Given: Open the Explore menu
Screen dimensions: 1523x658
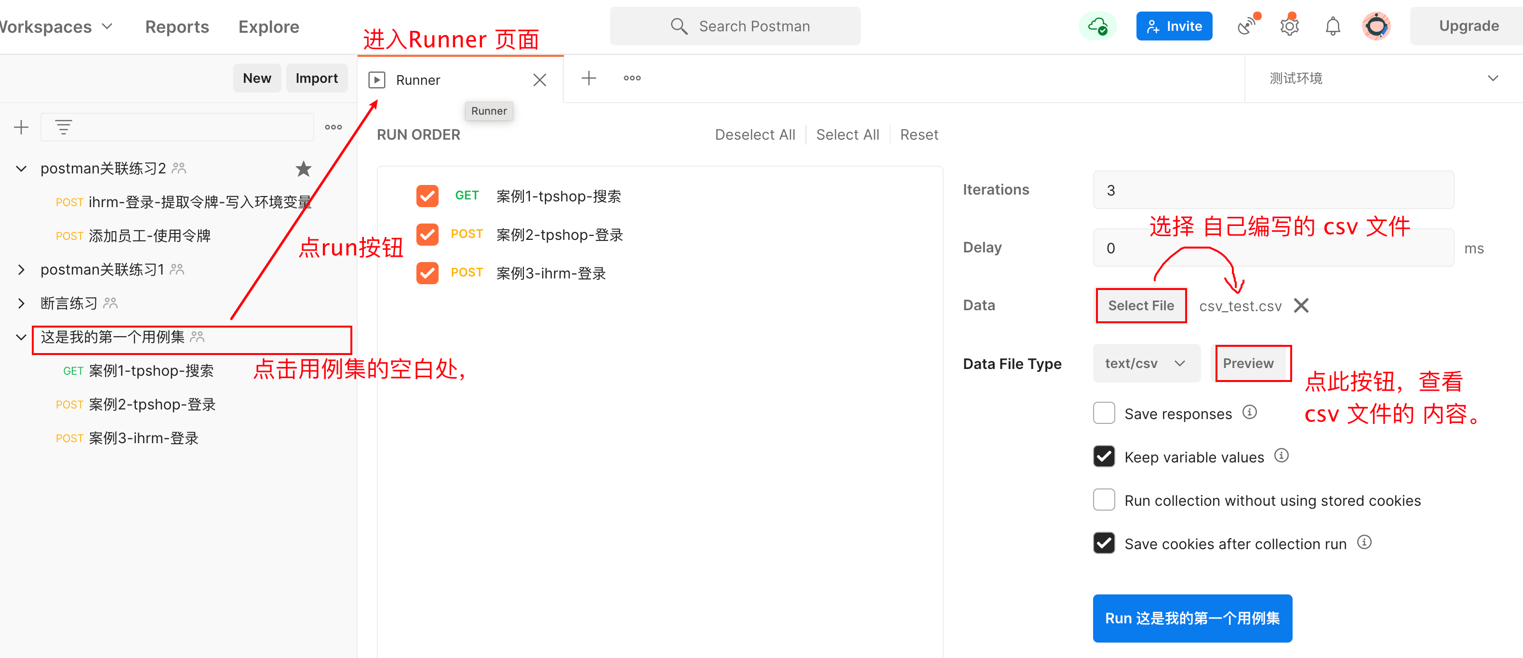Looking at the screenshot, I should pyautogui.click(x=268, y=26).
